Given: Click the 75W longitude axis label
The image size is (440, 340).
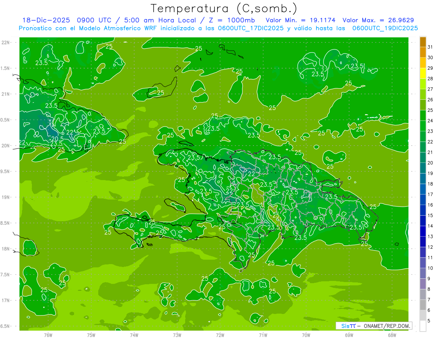Looking at the screenshot, I should click(91, 335).
